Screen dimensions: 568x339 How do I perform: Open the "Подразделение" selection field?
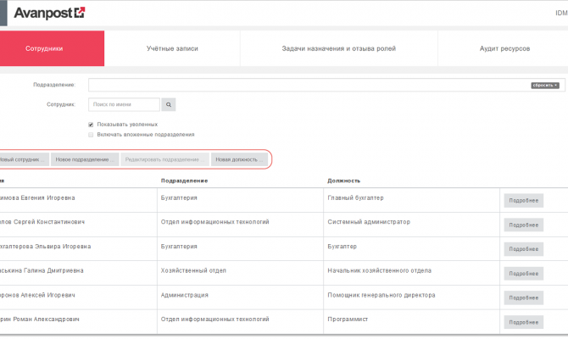pyautogui.click(x=305, y=86)
